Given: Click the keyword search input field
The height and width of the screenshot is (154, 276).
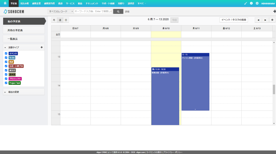Looking at the screenshot, I should 93,12.
